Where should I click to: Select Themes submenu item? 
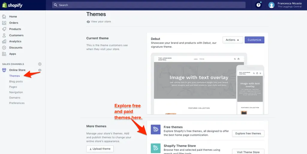click(x=14, y=76)
